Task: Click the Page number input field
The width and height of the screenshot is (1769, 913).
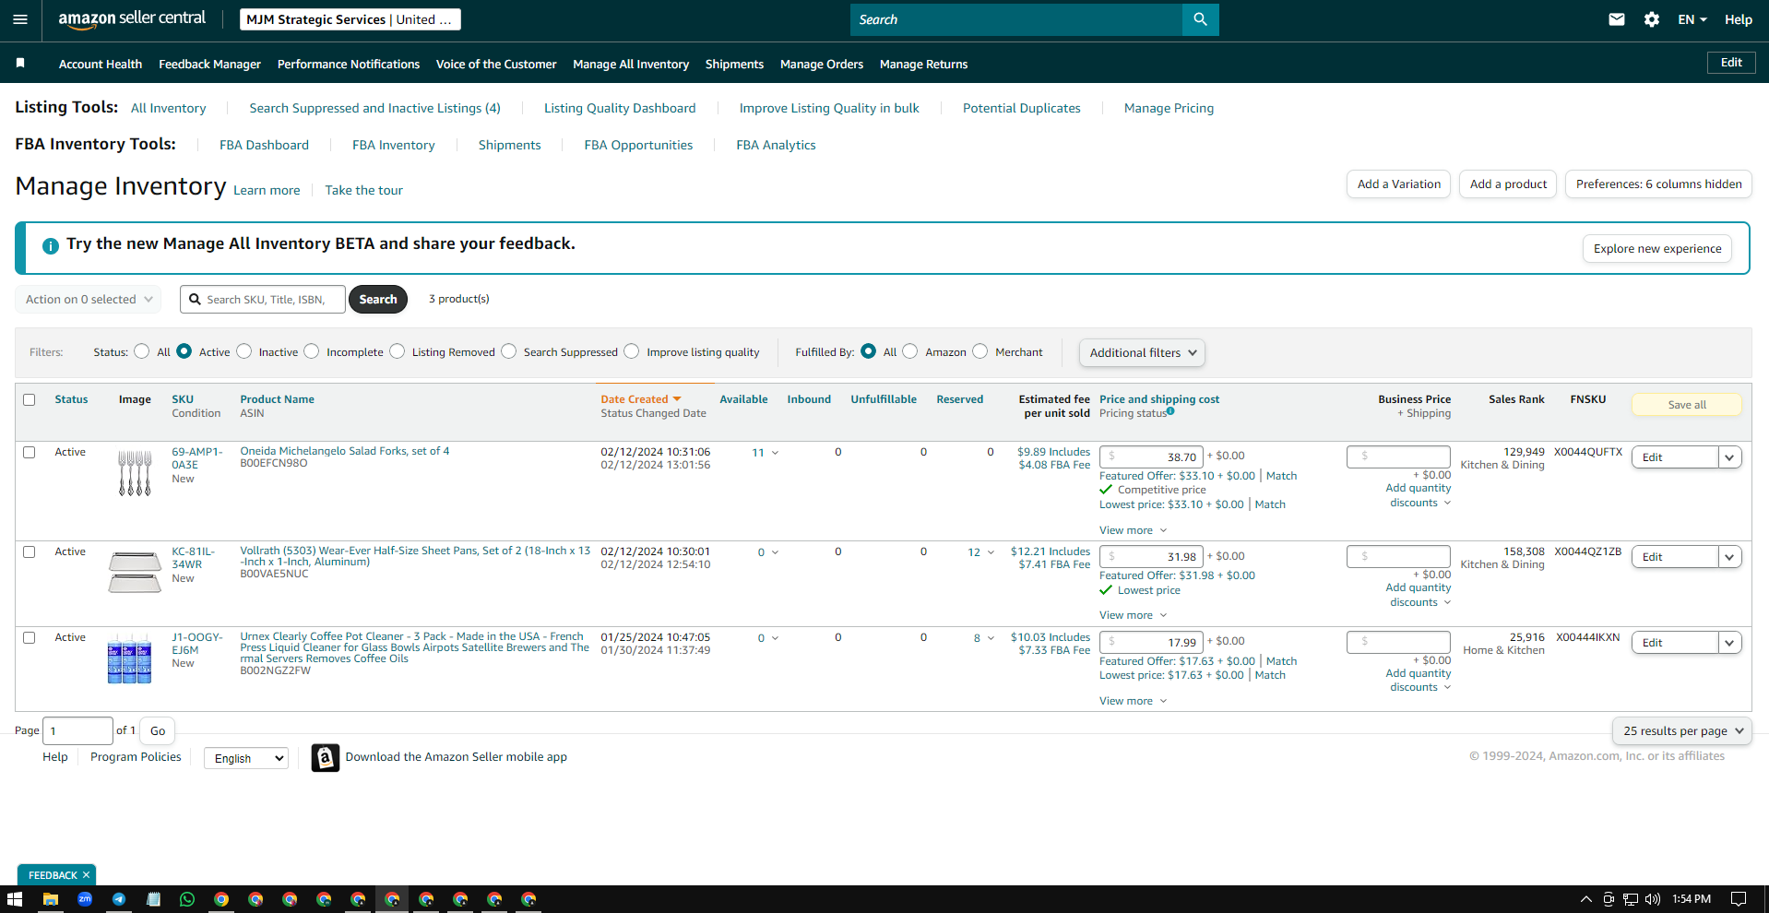Action: [77, 730]
